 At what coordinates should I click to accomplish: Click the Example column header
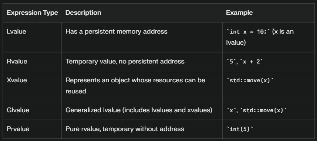click(239, 13)
